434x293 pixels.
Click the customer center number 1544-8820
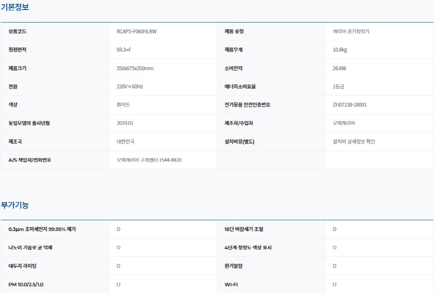(170, 160)
